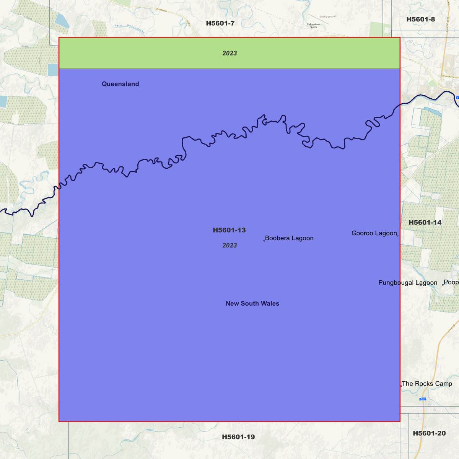Click the Gooroo Lagoon place label
Image resolution: width=459 pixels, height=459 pixels.
(x=374, y=233)
